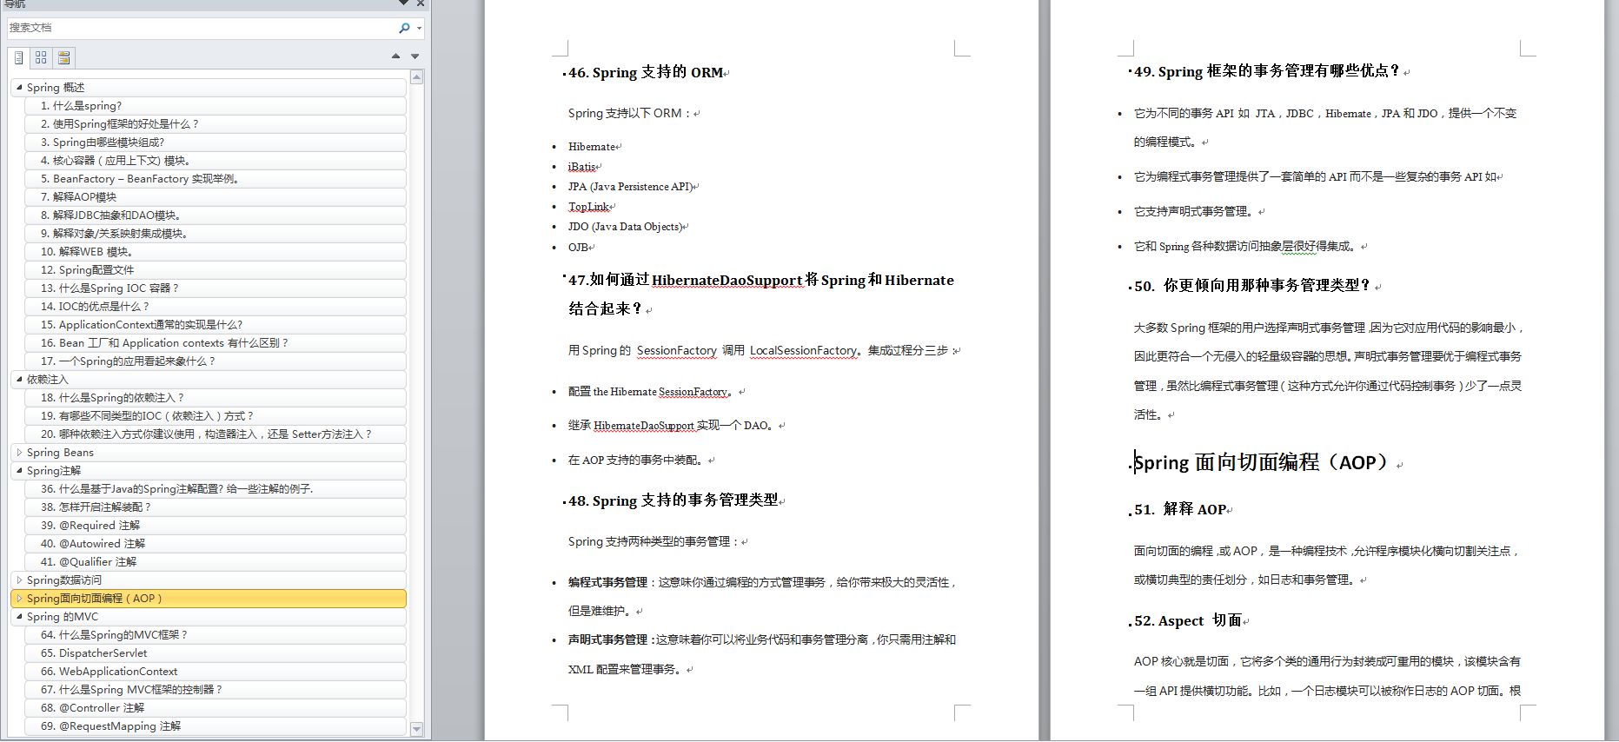Select heading 39. @Required 注解
The image size is (1619, 742).
click(215, 526)
